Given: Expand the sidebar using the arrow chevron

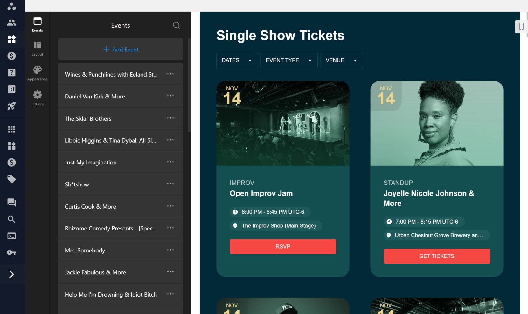Looking at the screenshot, I should pyautogui.click(x=12, y=274).
